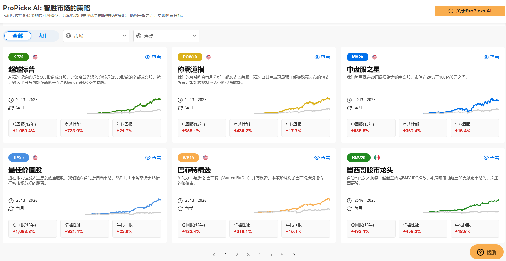This screenshot has width=506, height=261.
Task: Click the US flag next to SP20
Action: [x=35, y=57]
